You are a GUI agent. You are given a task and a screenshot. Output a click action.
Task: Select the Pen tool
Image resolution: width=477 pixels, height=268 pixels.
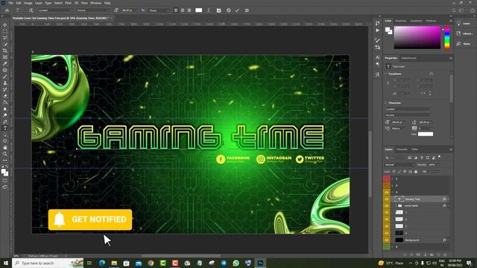(5, 122)
